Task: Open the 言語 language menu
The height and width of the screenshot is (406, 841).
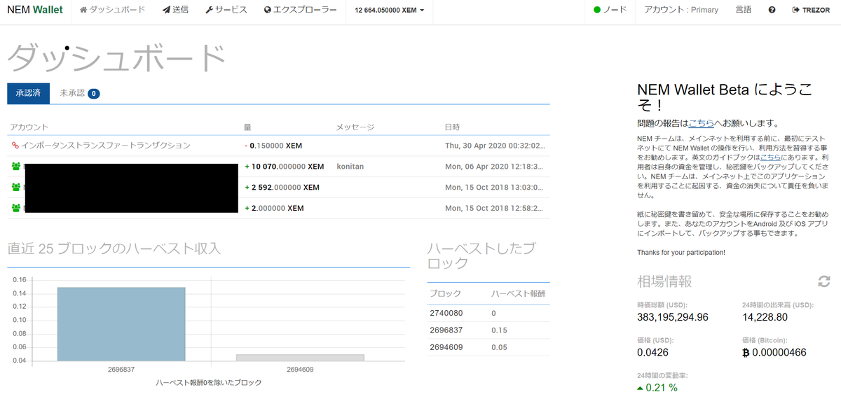Action: 744,10
